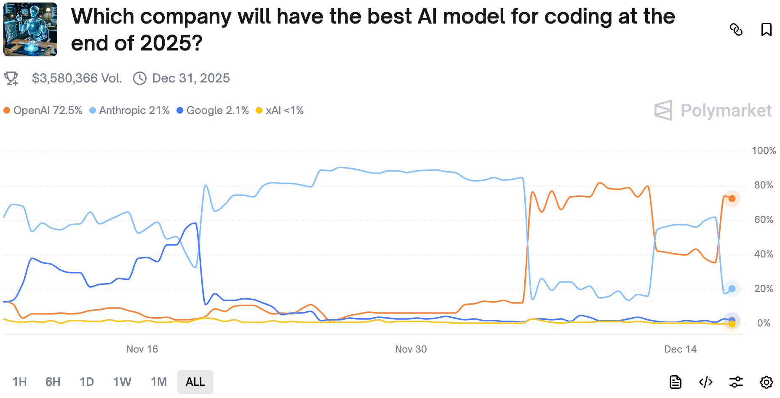780x398 pixels.
Task: Open the embed code icon
Action: (x=706, y=382)
